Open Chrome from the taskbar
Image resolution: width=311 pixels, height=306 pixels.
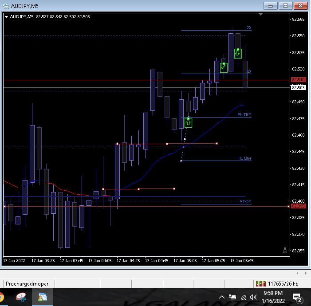[2, 297]
